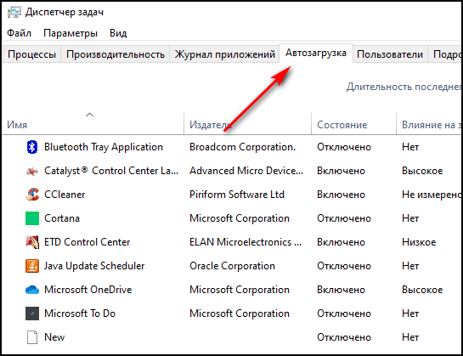Click the Microsoft OneDrive cloud icon
463x356 pixels.
tap(32, 290)
